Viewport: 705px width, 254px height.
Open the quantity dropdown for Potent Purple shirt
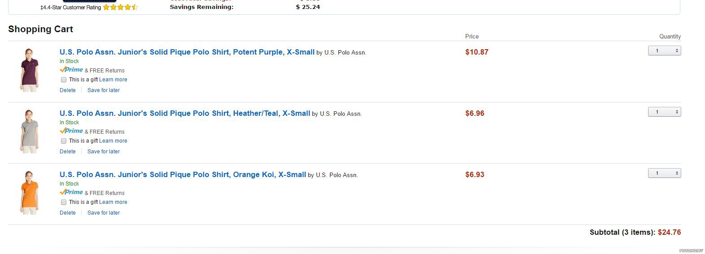pyautogui.click(x=665, y=51)
